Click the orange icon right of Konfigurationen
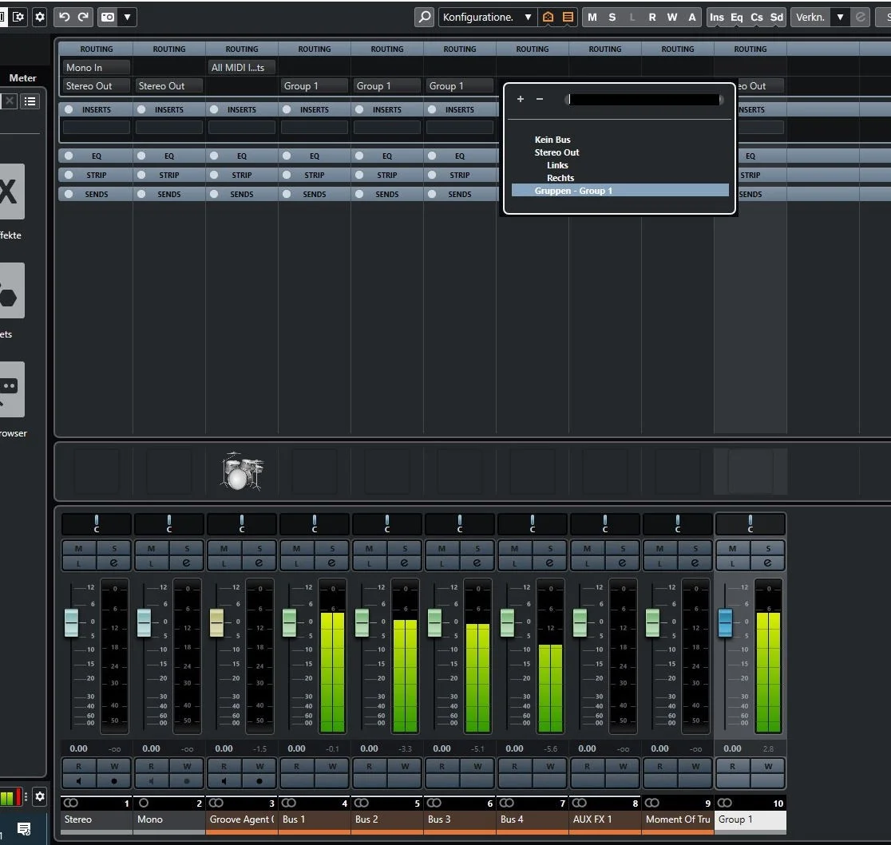Image resolution: width=891 pixels, height=845 pixels. 548,17
